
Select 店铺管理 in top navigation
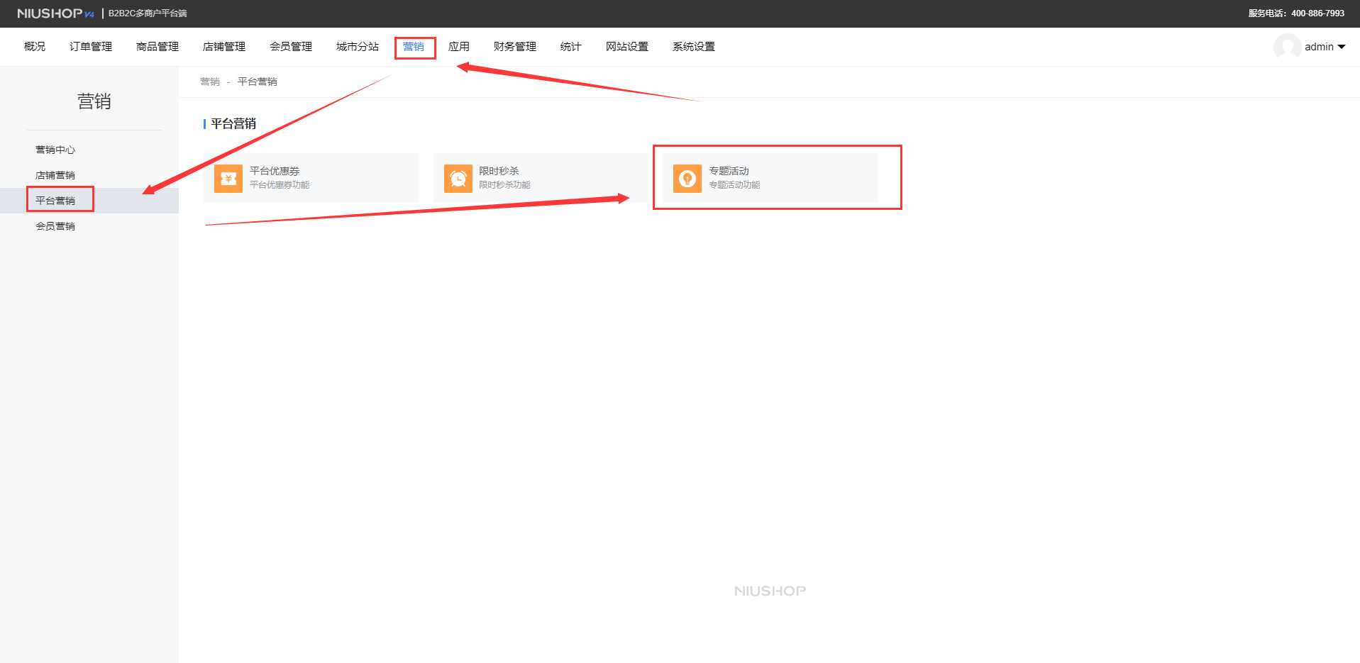click(224, 47)
